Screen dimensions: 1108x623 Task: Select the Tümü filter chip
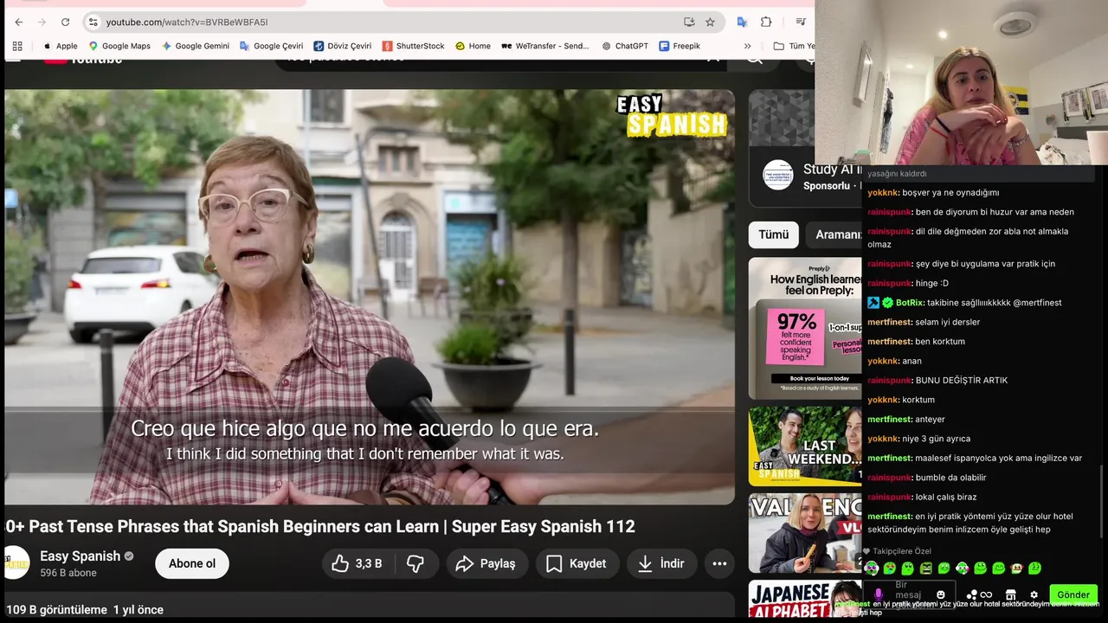(774, 234)
